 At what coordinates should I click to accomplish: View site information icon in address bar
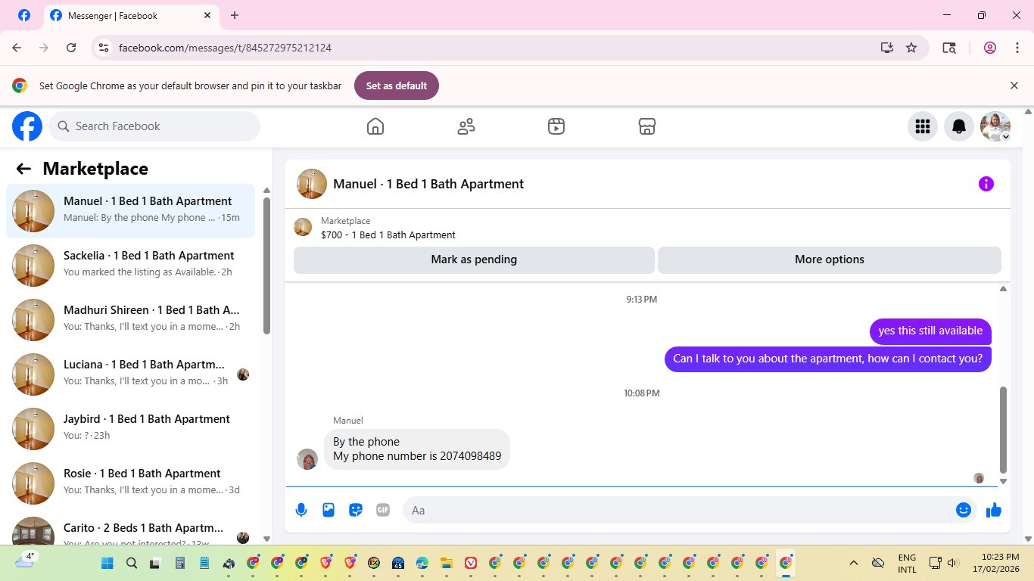point(104,48)
